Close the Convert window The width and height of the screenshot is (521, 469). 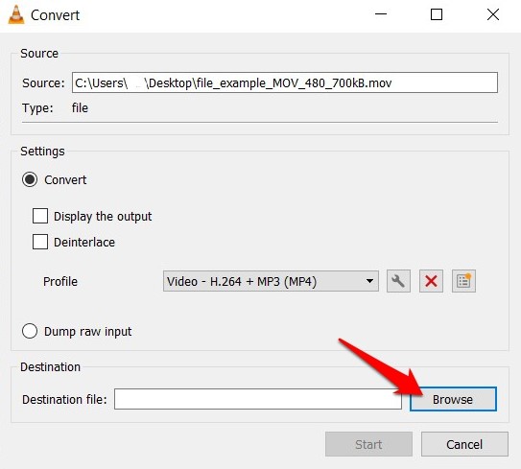tap(493, 14)
